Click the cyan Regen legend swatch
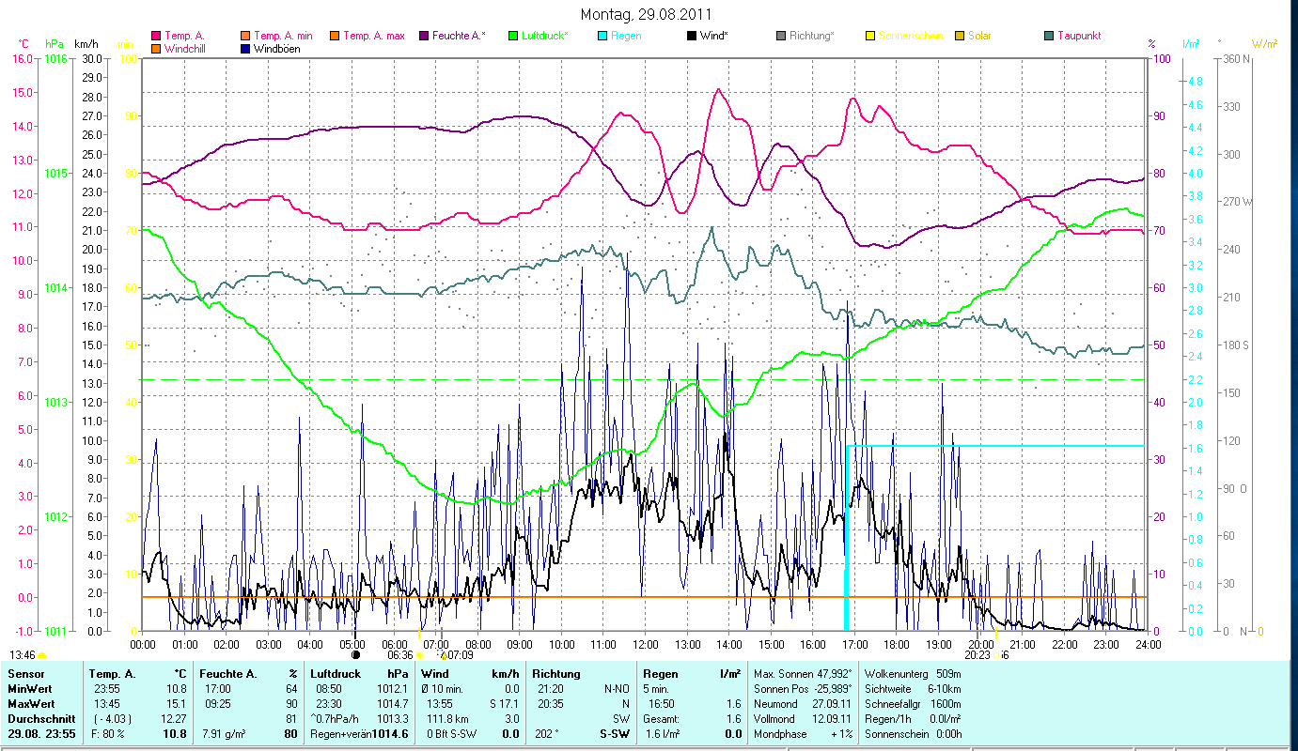 coord(602,36)
